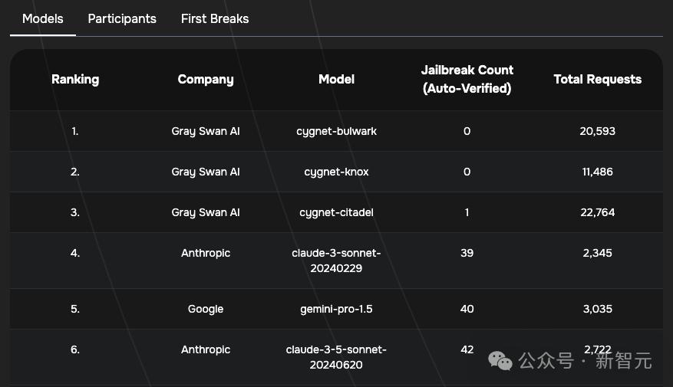This screenshot has height=387, width=673.
Task: Click the gemini-pro-1.5 model name
Action: pyautogui.click(x=336, y=309)
